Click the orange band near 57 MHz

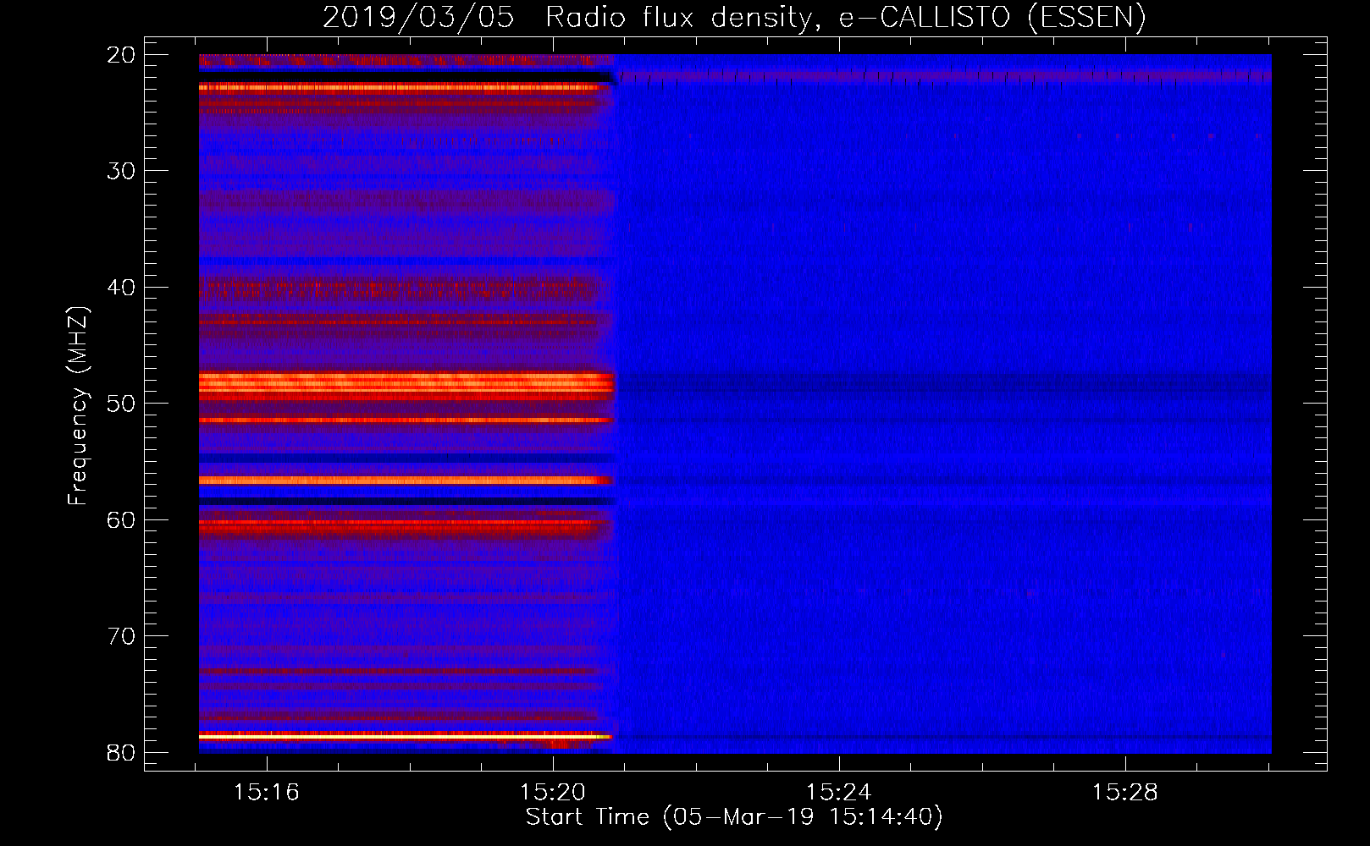point(406,481)
